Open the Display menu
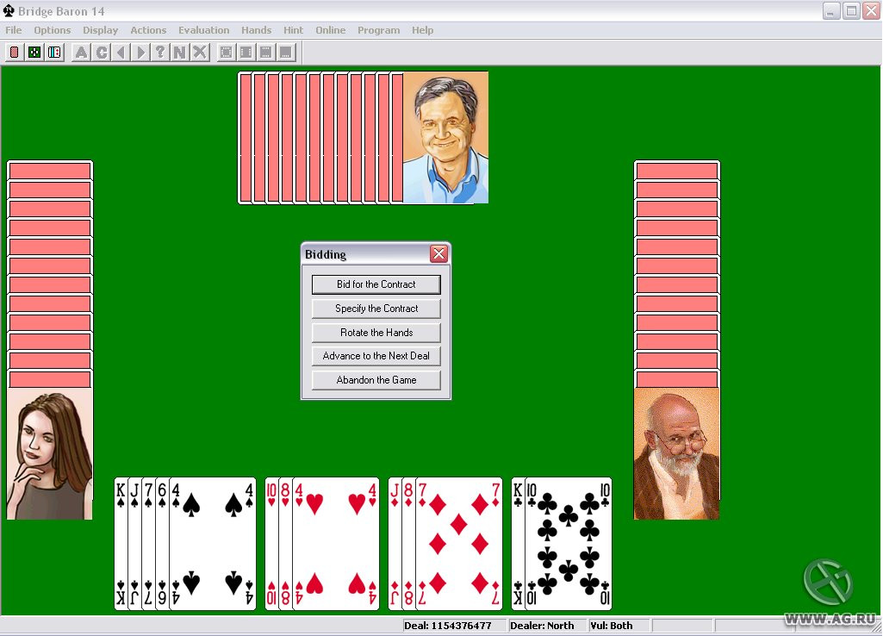Image resolution: width=883 pixels, height=636 pixels. (x=100, y=30)
